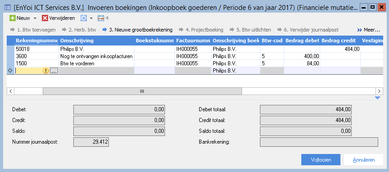Open the dropdown arrow beside Nieuw

35,18
